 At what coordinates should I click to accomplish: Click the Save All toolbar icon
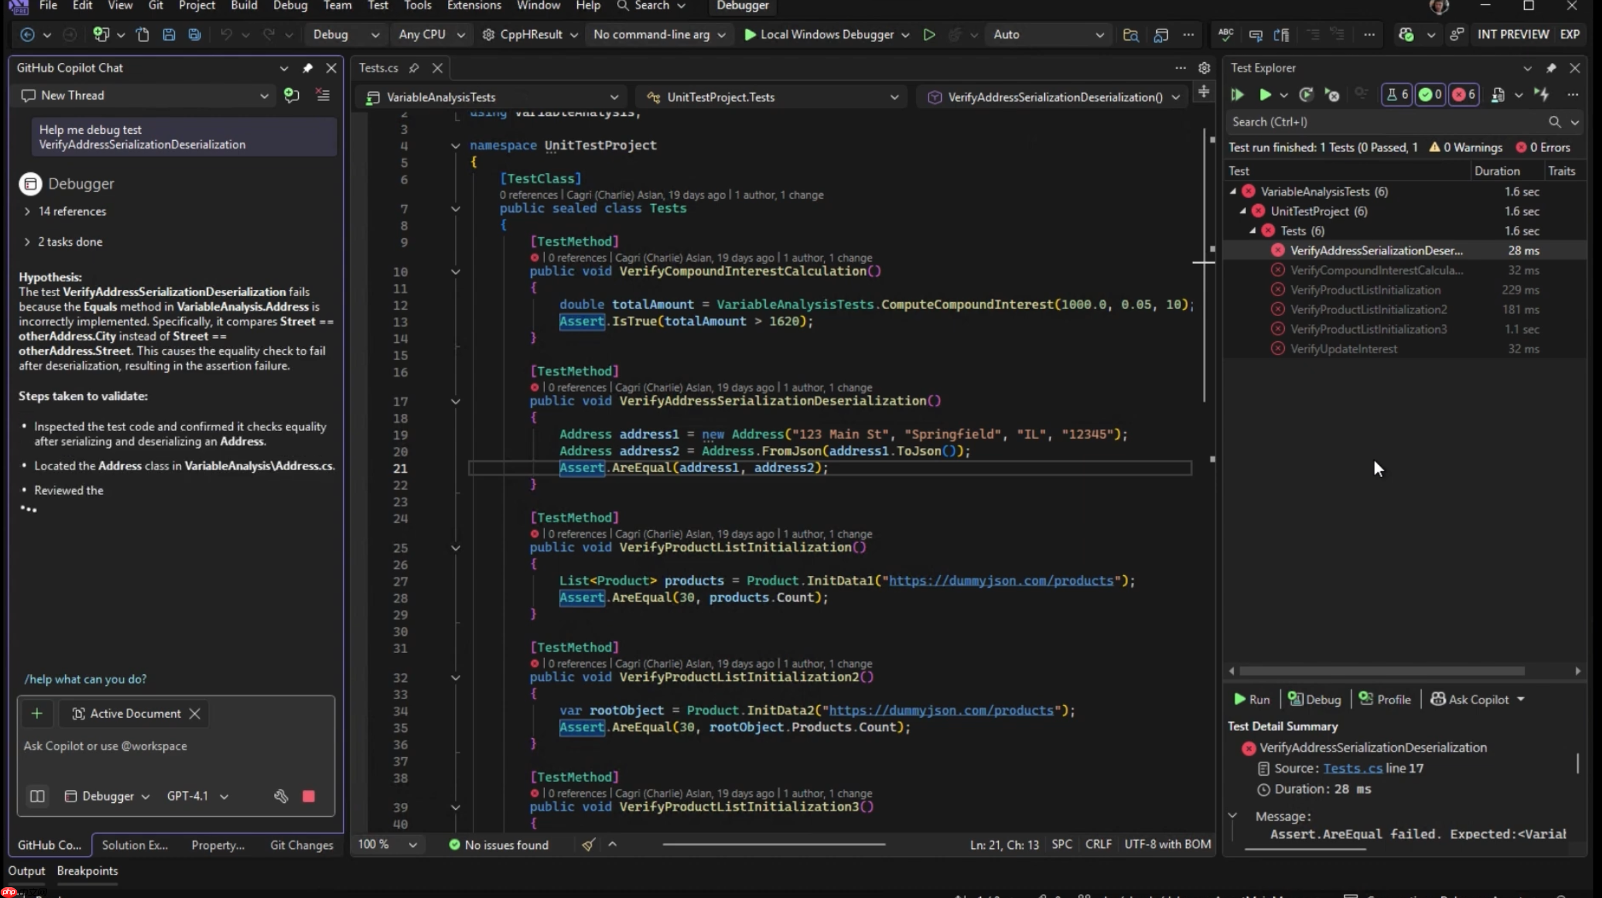[x=195, y=35]
